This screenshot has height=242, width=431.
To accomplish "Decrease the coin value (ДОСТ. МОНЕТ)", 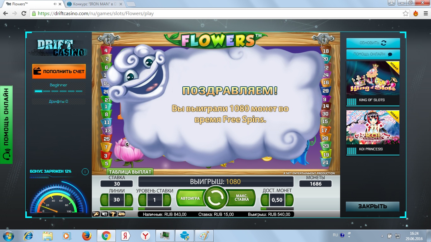I will (x=265, y=200).
